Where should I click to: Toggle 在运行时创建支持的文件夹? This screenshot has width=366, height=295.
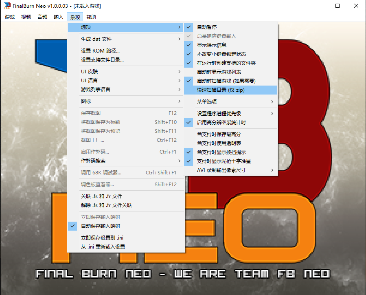[x=230, y=63]
